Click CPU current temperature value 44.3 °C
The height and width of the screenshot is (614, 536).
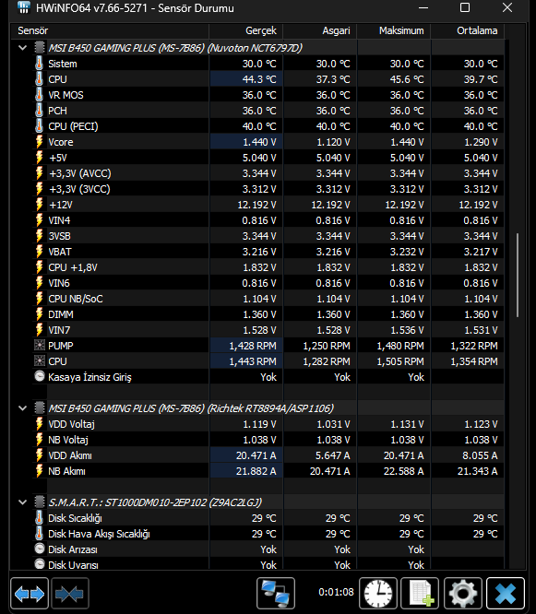click(259, 79)
